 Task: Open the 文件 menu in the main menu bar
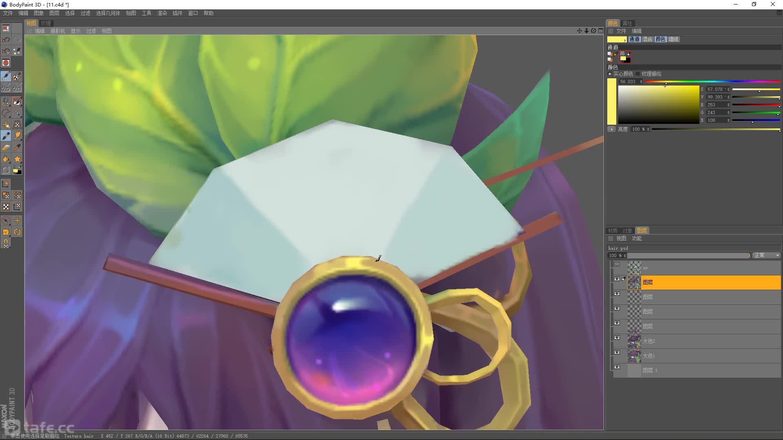(8, 13)
